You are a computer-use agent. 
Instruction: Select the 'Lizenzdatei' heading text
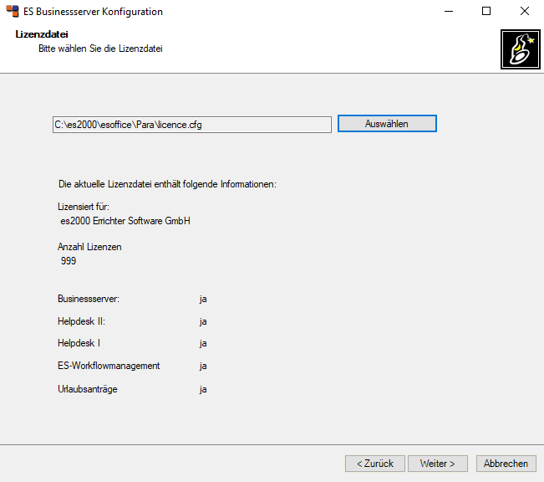[x=42, y=34]
